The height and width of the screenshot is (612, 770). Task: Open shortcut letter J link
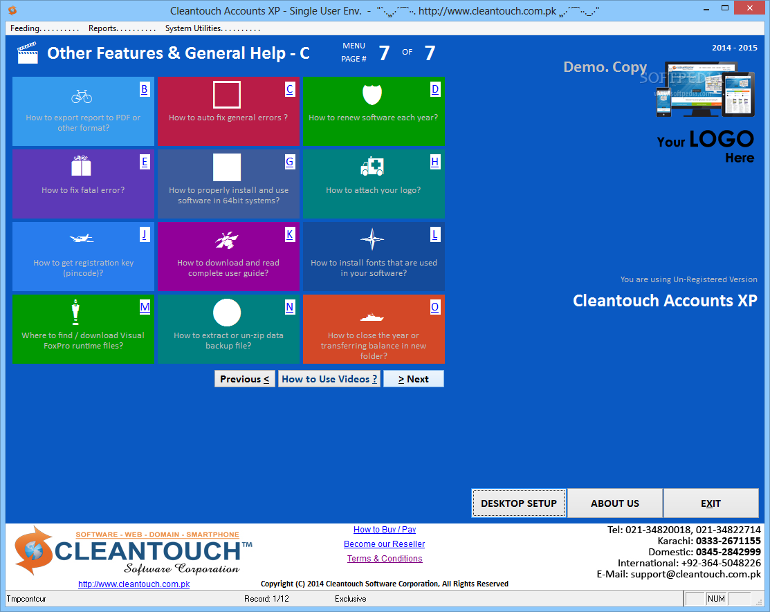[145, 234]
